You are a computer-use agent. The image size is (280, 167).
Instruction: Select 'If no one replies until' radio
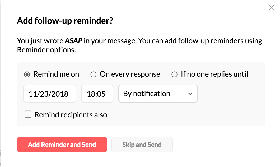174,75
